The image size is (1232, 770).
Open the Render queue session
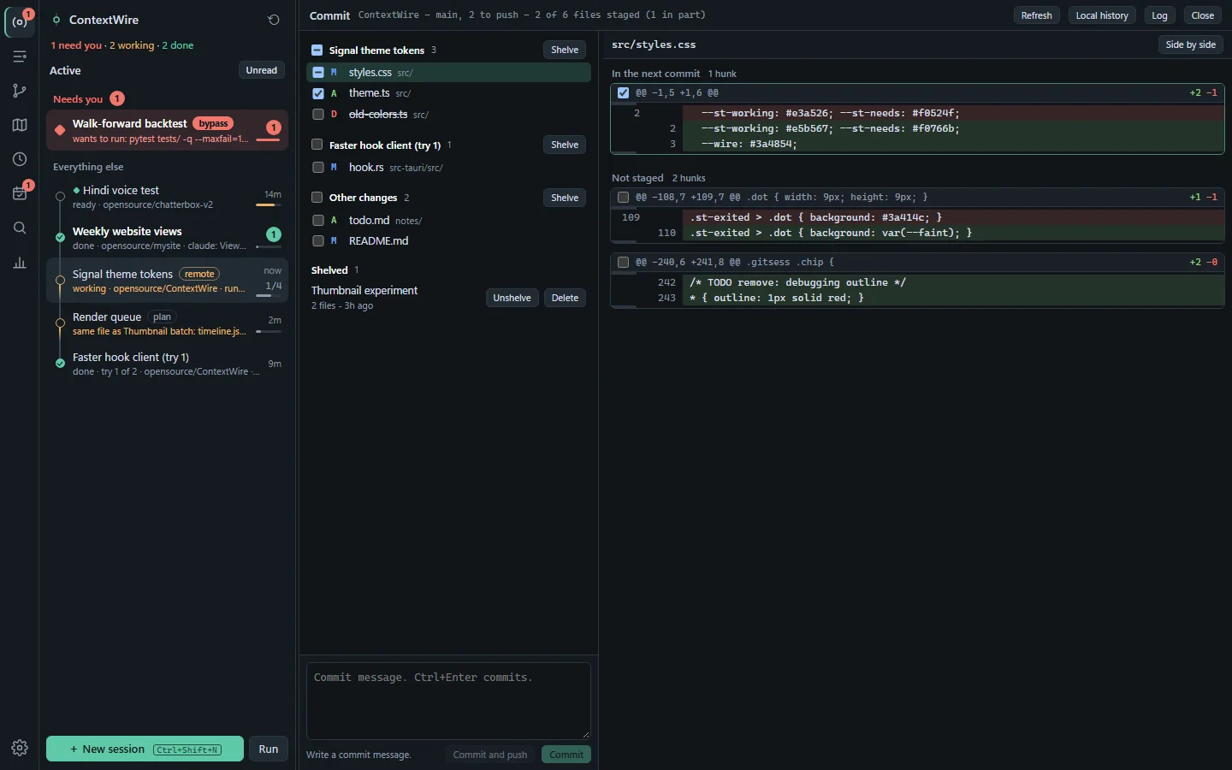point(167,323)
